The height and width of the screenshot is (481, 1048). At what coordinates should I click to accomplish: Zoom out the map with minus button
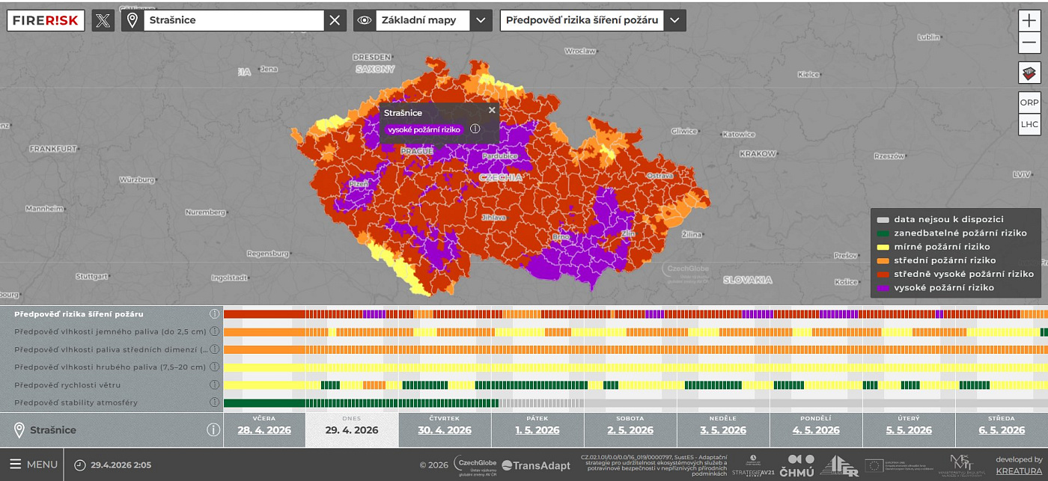[1029, 43]
